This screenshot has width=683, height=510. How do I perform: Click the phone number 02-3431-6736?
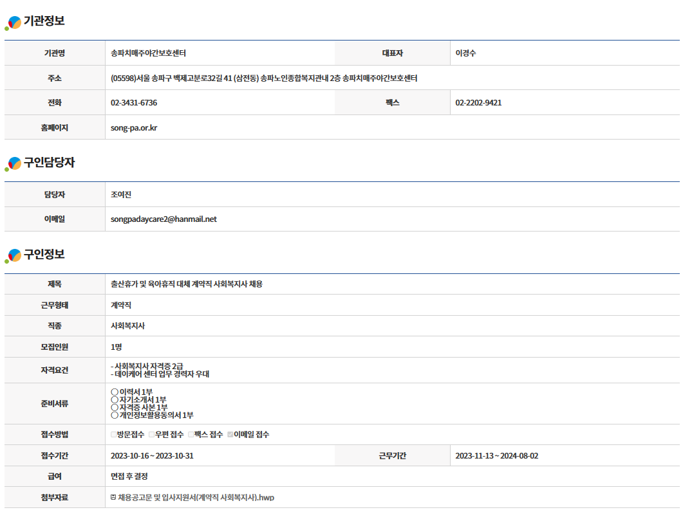pyautogui.click(x=134, y=103)
